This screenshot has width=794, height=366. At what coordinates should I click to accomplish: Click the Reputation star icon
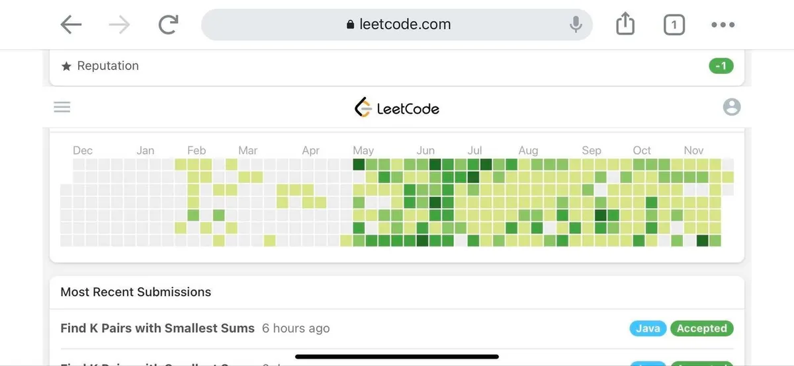point(66,66)
